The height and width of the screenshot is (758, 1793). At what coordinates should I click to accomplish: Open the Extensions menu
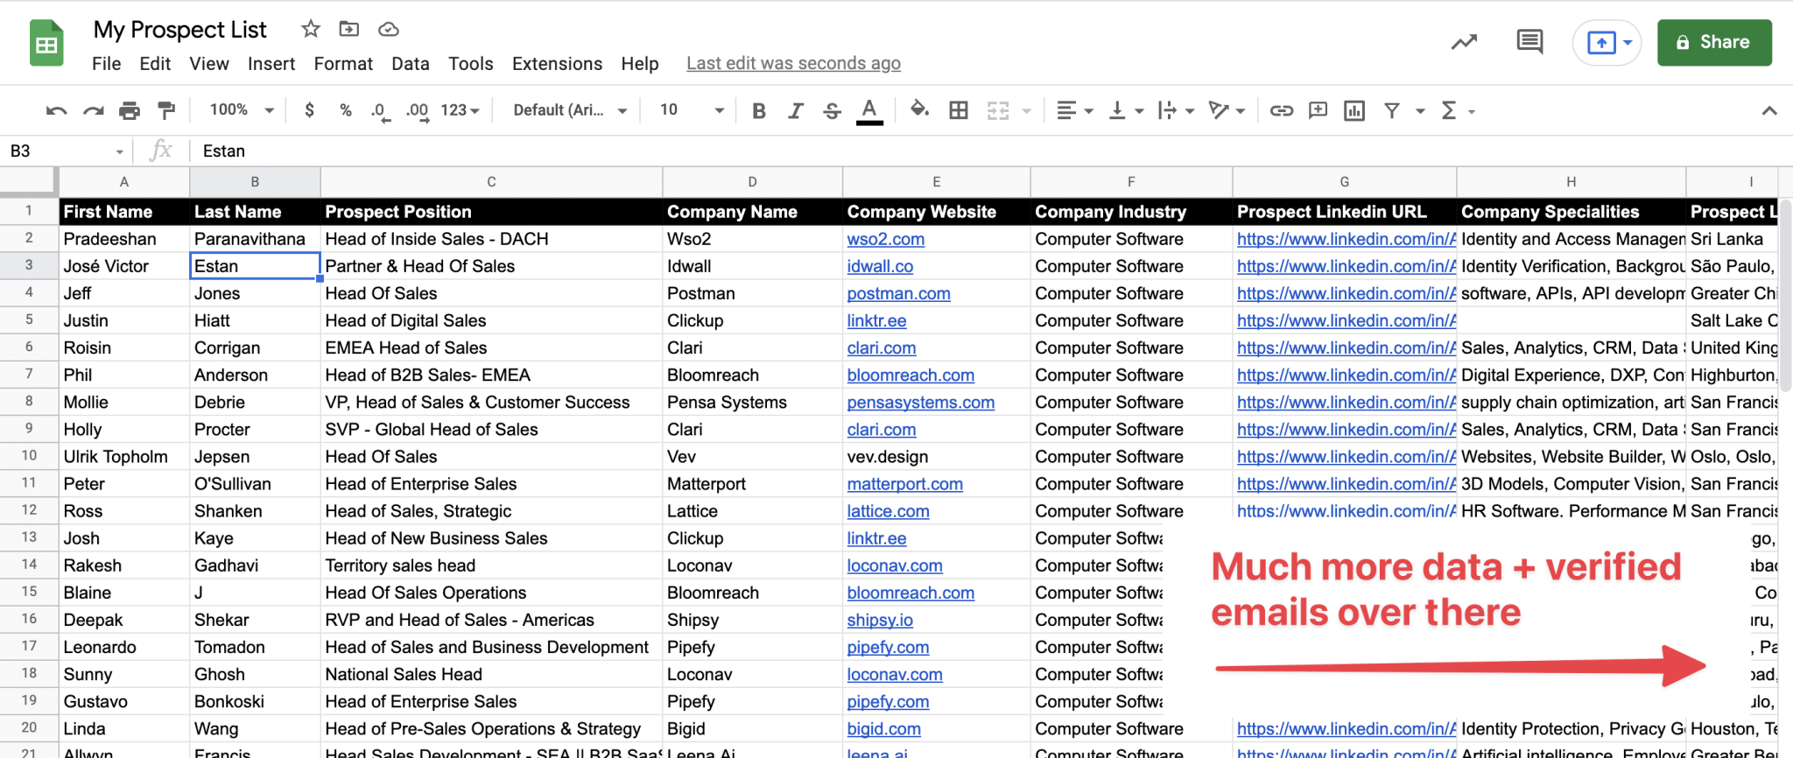pos(557,64)
